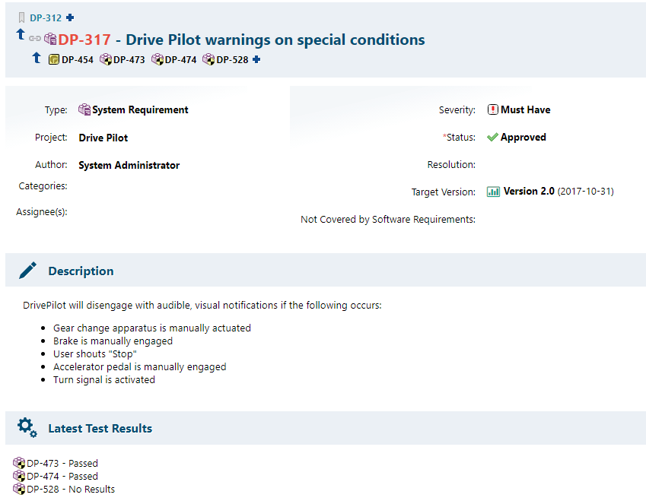Click the up arrow before DP-454
Viewport: 646px width, 504px height.
pyautogui.click(x=37, y=58)
